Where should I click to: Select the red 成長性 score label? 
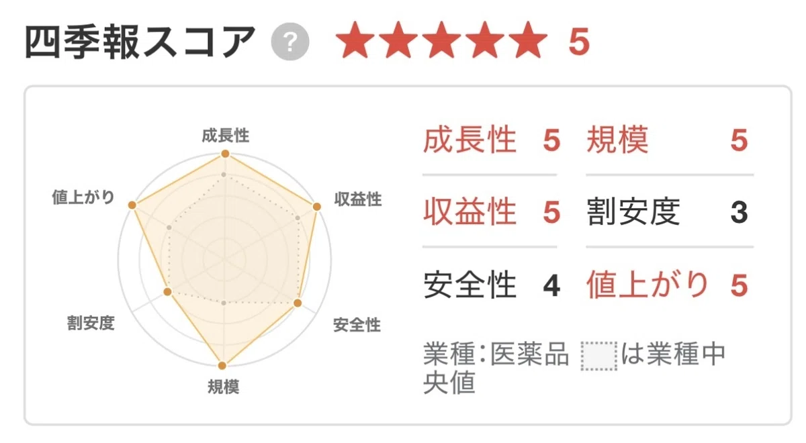click(470, 141)
